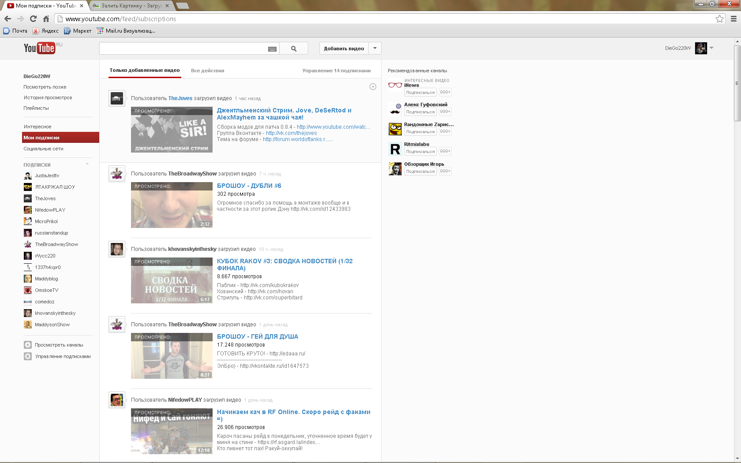Click Просмотреть каналы plus icon
The image size is (741, 463).
point(27,345)
